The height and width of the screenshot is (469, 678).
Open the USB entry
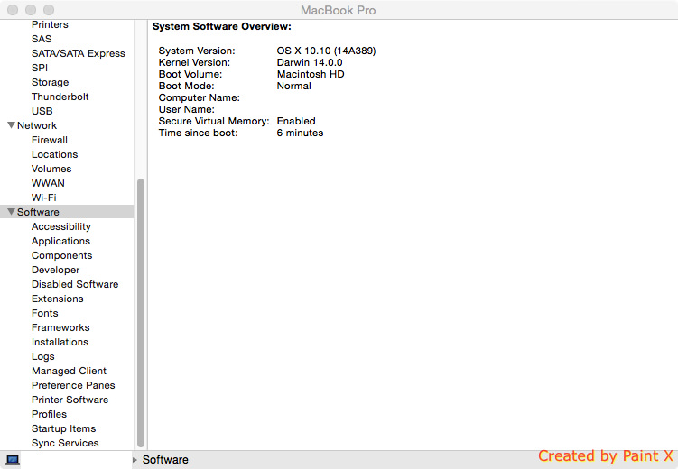(x=42, y=111)
